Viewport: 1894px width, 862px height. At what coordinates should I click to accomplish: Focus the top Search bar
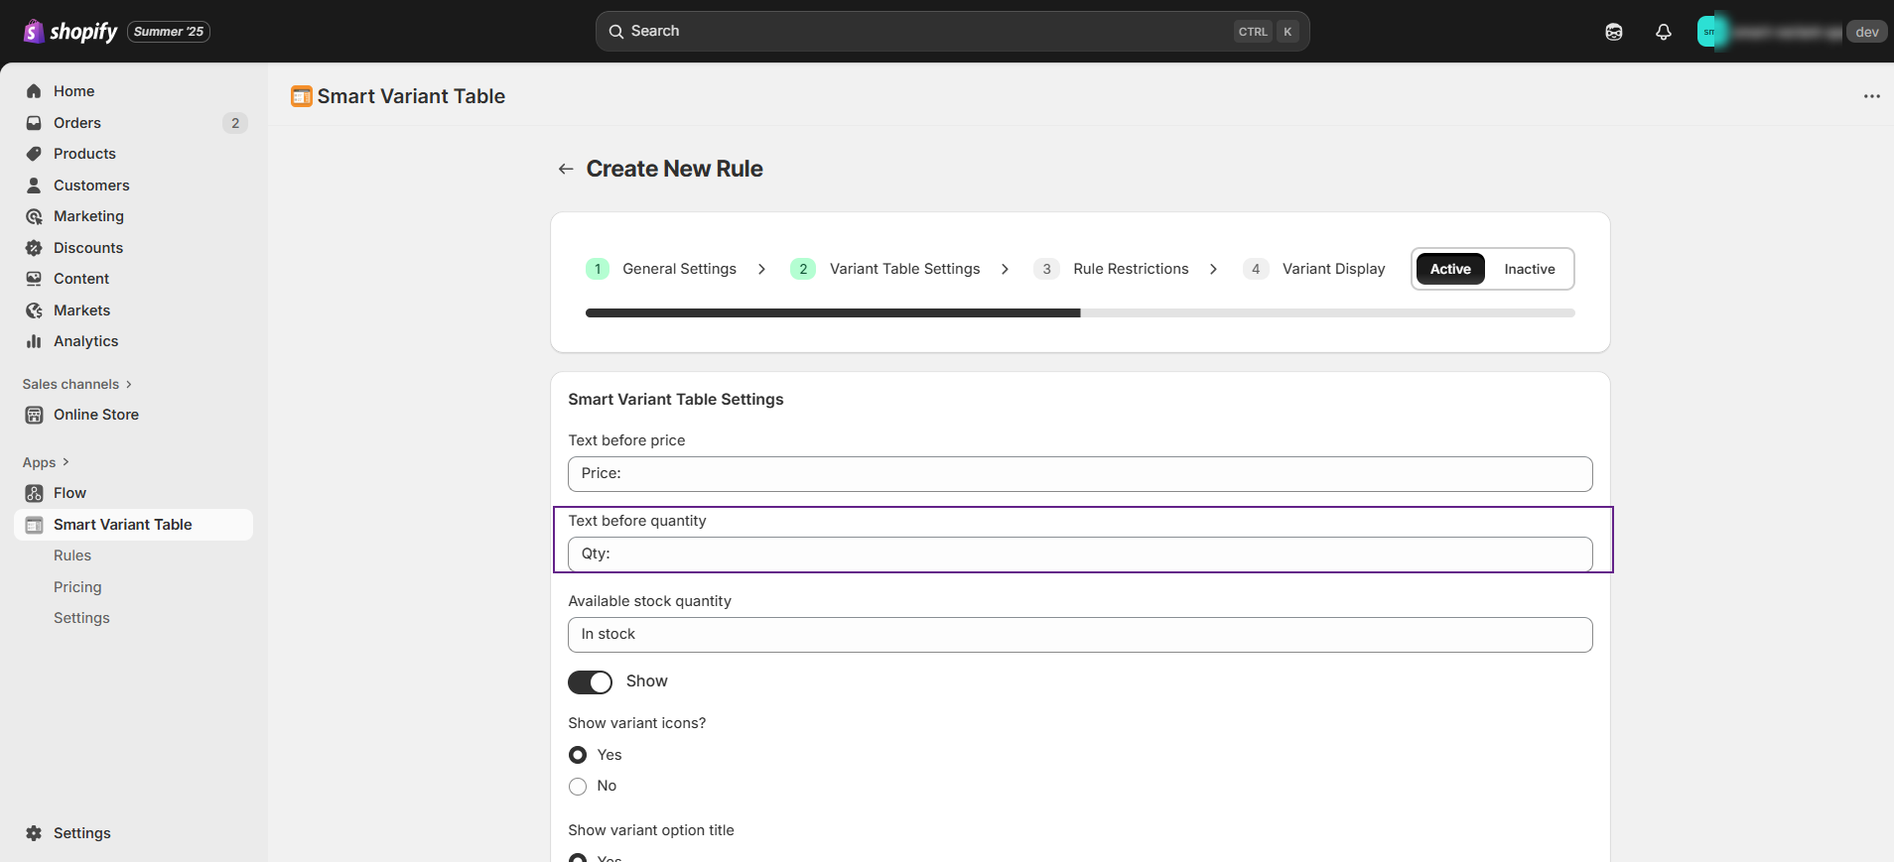point(952,32)
